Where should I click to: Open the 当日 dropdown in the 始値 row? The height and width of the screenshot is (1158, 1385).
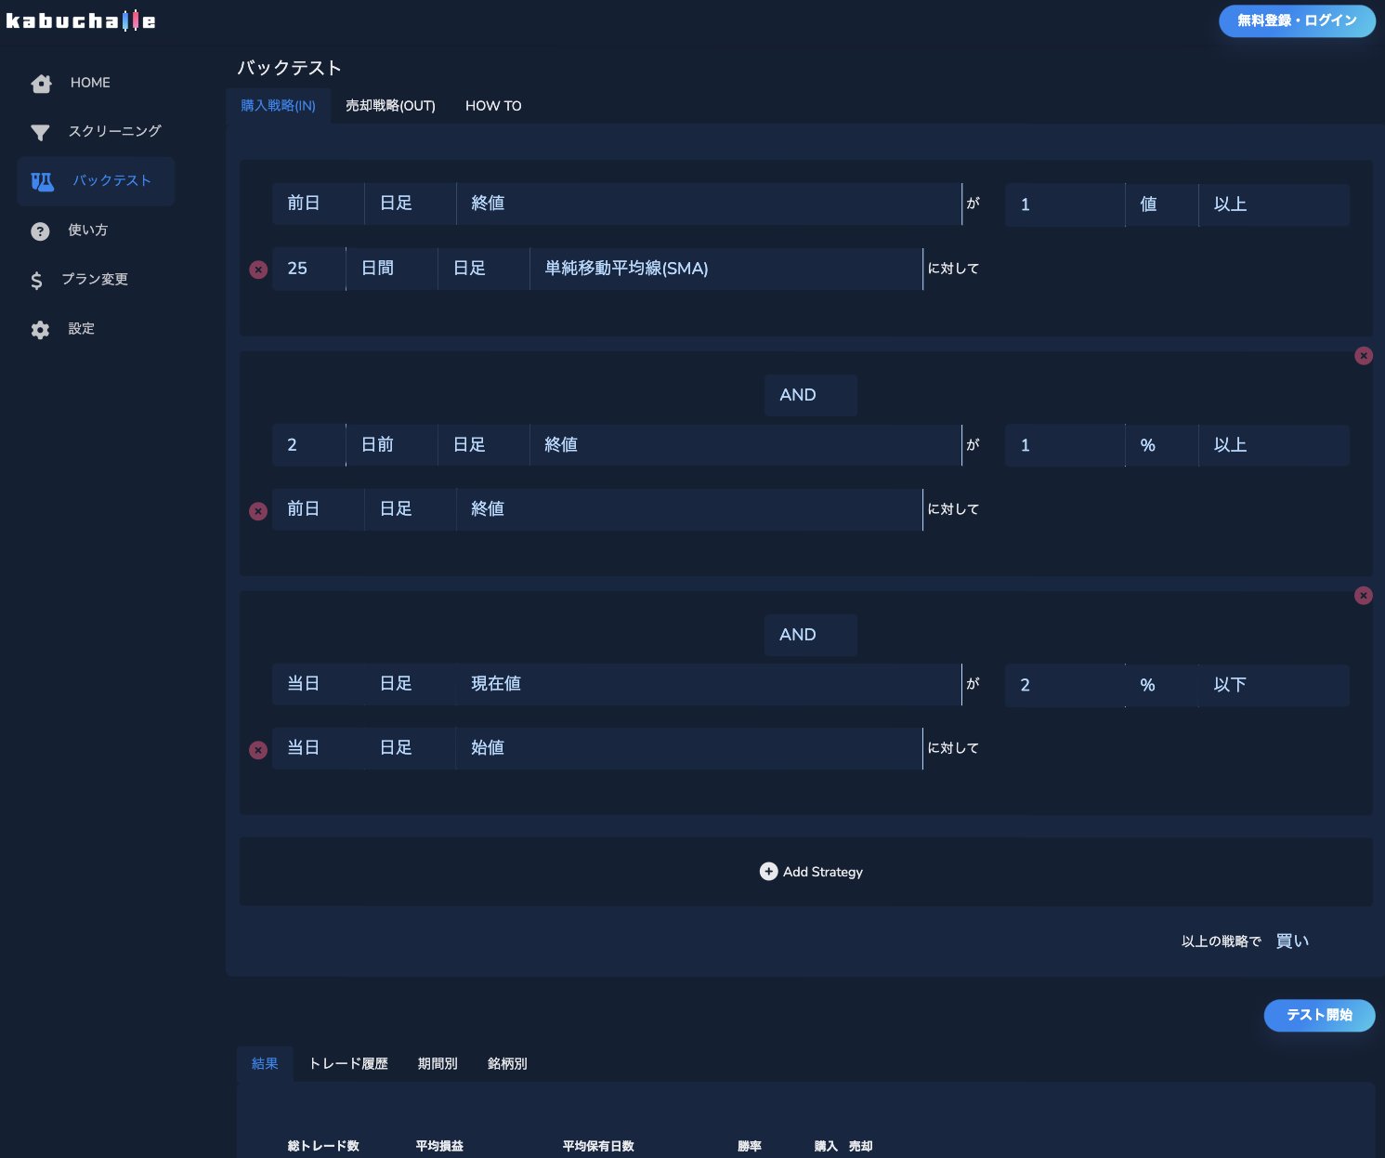coord(318,748)
